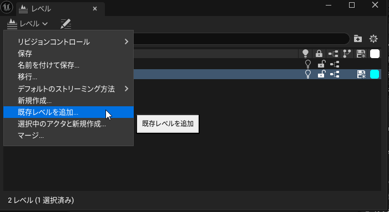Click the cyan color swatch of the selected level
The height and width of the screenshot is (212, 389).
point(375,74)
